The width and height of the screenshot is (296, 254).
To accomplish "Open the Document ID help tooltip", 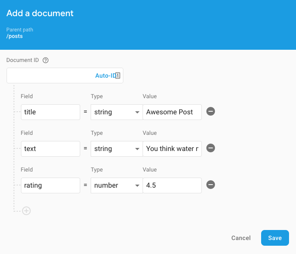I will tap(45, 60).
